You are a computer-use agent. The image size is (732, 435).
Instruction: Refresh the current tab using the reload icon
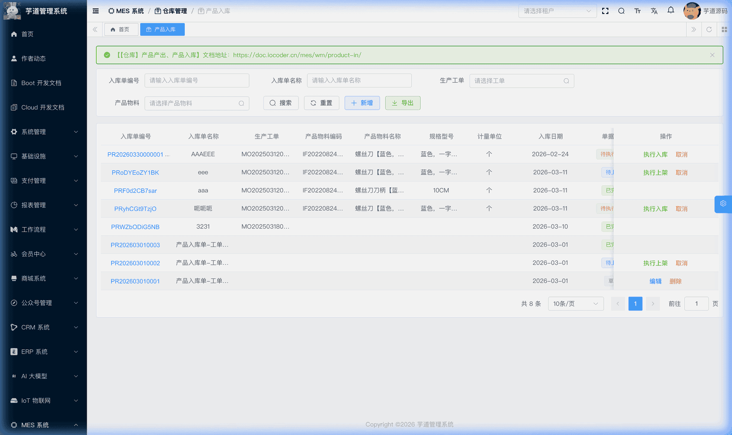(x=709, y=30)
